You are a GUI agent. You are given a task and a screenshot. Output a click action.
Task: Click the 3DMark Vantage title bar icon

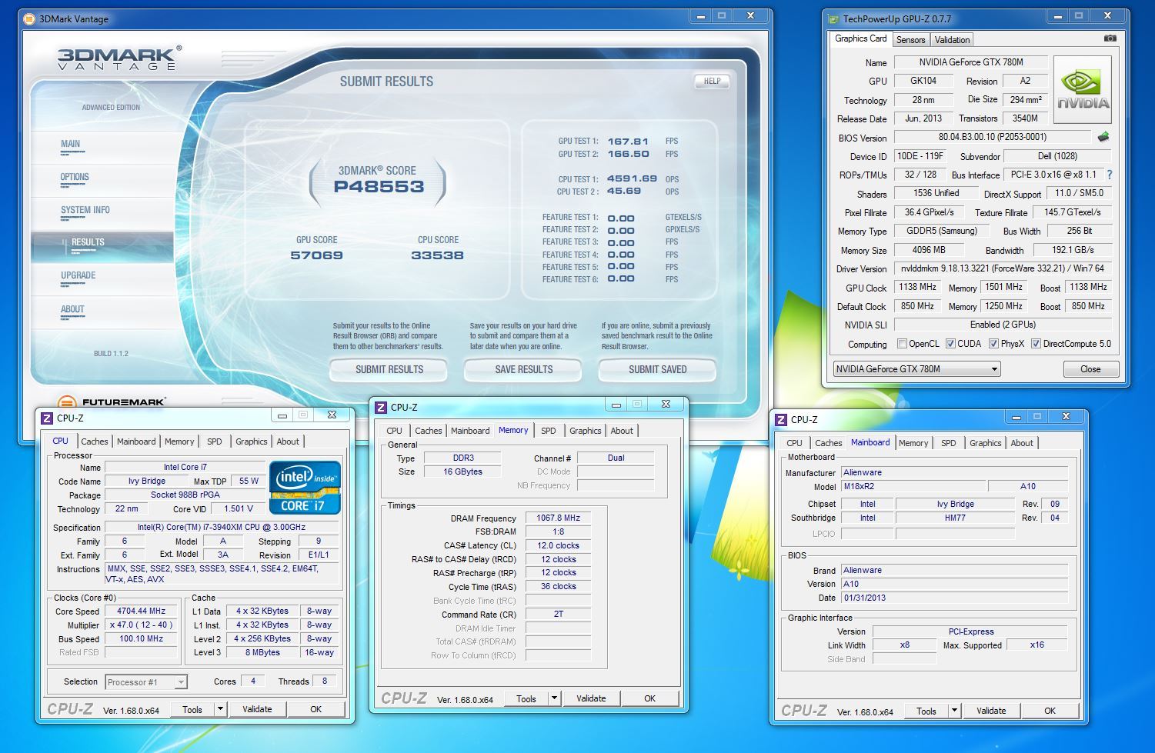(29, 18)
